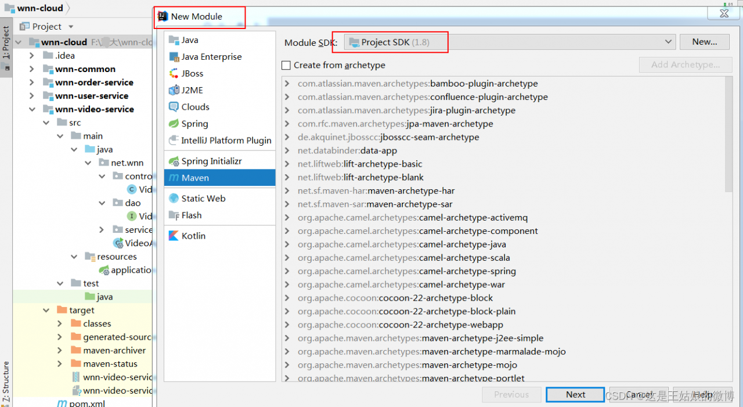The height and width of the screenshot is (407, 743).
Task: Select maven-archetype-marmalade-mojo row
Action: (504, 351)
